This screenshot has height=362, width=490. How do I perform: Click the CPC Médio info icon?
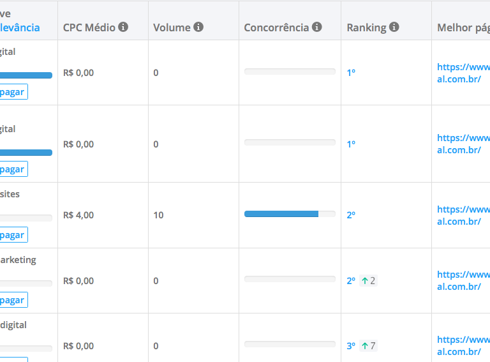(123, 27)
